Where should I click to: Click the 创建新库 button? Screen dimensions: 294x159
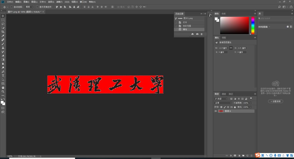[x=275, y=101]
